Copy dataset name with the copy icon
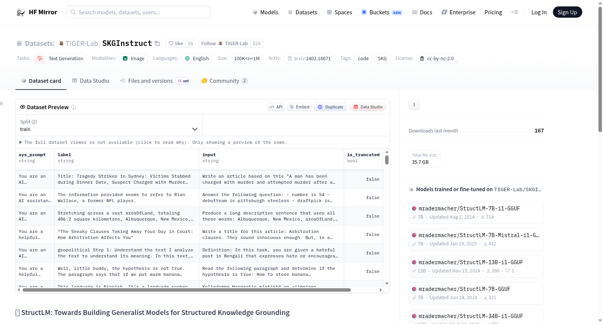This screenshot has width=603, height=324. 158,43
